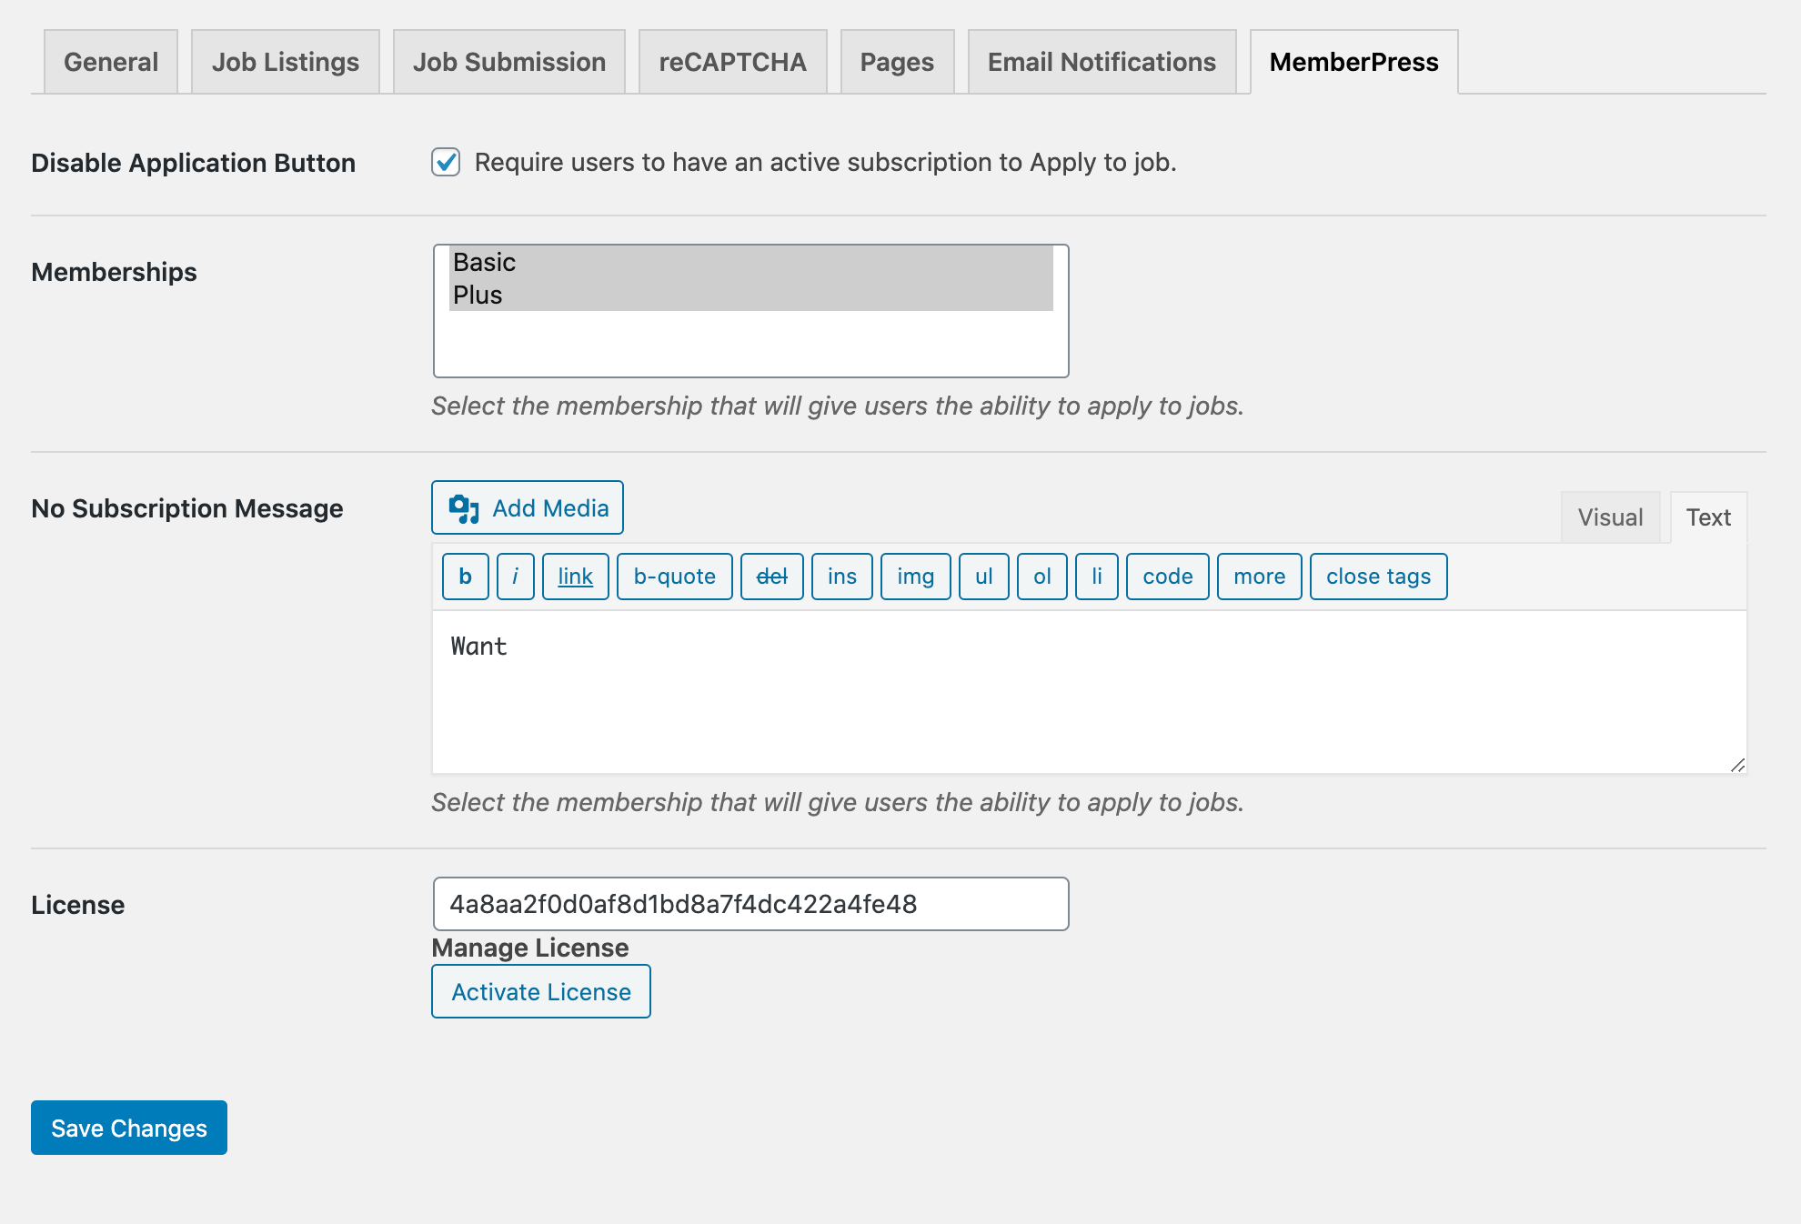This screenshot has height=1224, width=1801.
Task: Open the Email Notifications tab
Action: pos(1102,62)
